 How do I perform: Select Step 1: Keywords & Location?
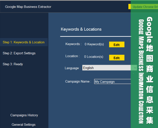pyautogui.click(x=24, y=42)
